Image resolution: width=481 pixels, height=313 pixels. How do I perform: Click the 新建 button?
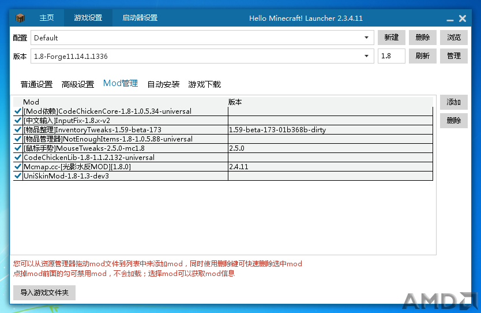[392, 38]
